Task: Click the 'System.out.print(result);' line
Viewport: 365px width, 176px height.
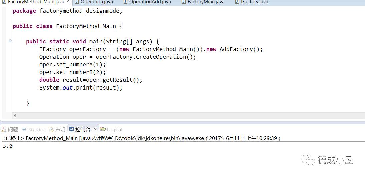Action: [81, 88]
